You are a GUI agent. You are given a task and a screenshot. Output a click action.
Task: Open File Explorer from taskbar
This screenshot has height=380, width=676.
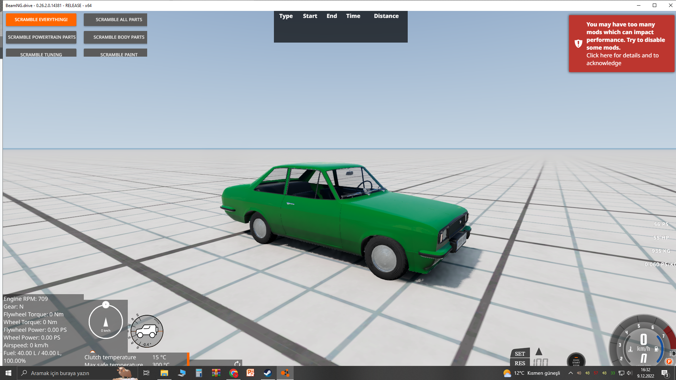[164, 373]
